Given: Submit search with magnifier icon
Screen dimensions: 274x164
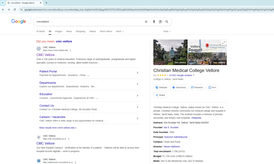Looking at the screenshot, I should point(167,22).
